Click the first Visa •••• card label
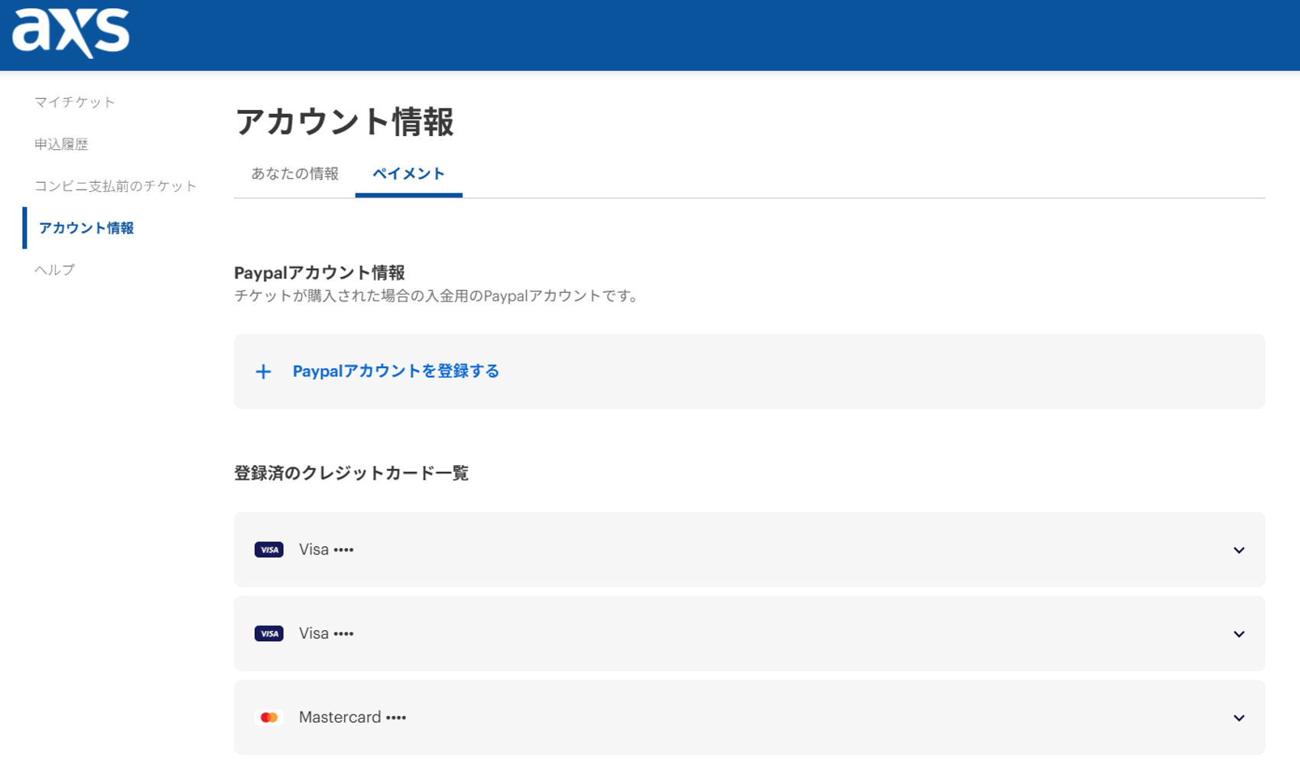Image resolution: width=1300 pixels, height=771 pixels. tap(326, 549)
